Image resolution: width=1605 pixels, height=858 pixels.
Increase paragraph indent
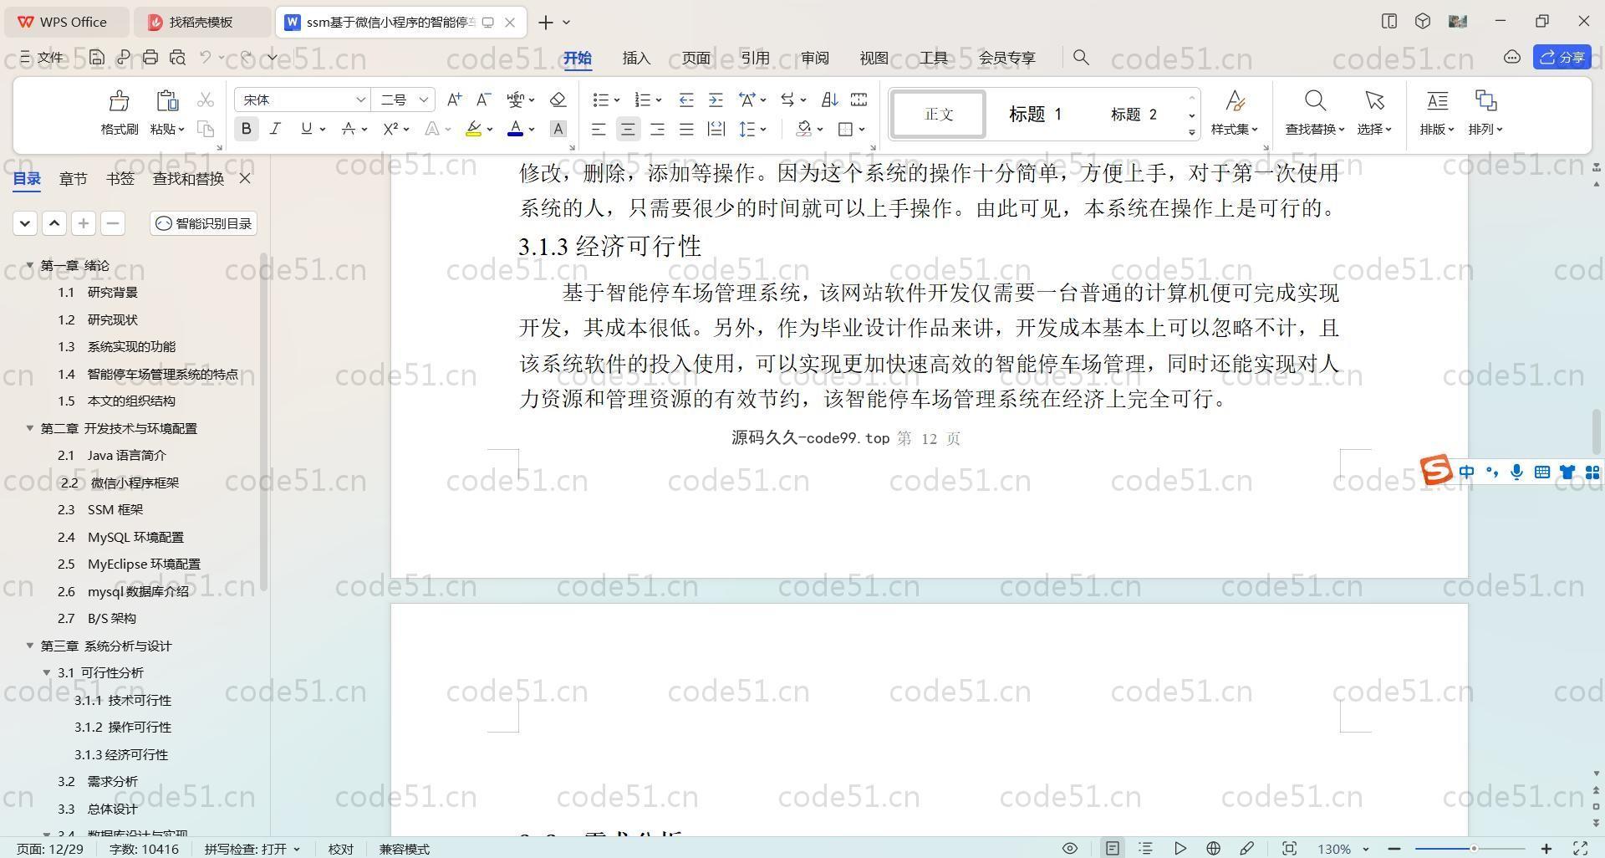coord(716,100)
